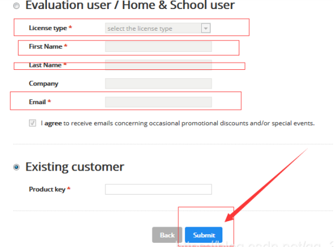Submit the form with the blue Submit button

tap(204, 235)
